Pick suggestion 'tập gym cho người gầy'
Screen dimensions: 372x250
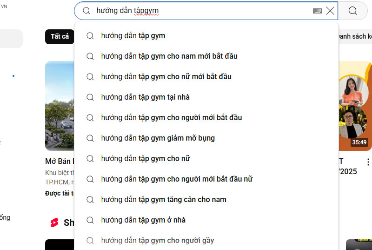tap(158, 241)
